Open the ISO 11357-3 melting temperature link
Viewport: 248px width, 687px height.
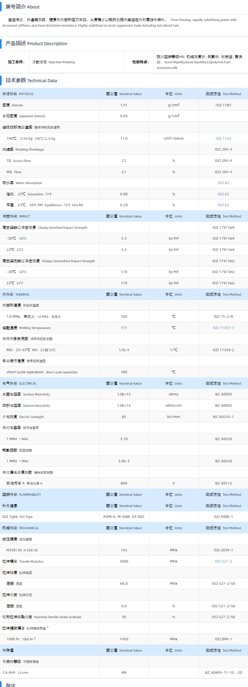point(223,328)
